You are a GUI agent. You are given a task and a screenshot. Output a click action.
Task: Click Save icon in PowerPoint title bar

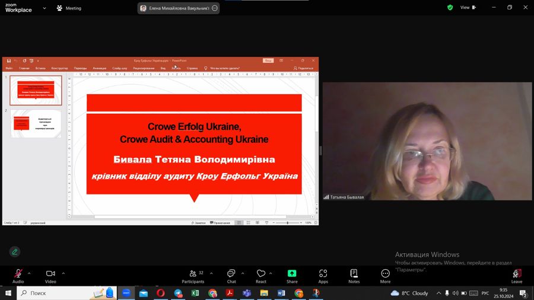[9, 61]
